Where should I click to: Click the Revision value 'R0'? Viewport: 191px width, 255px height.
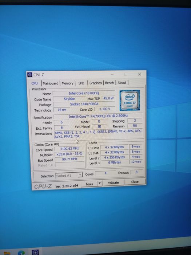135,126
